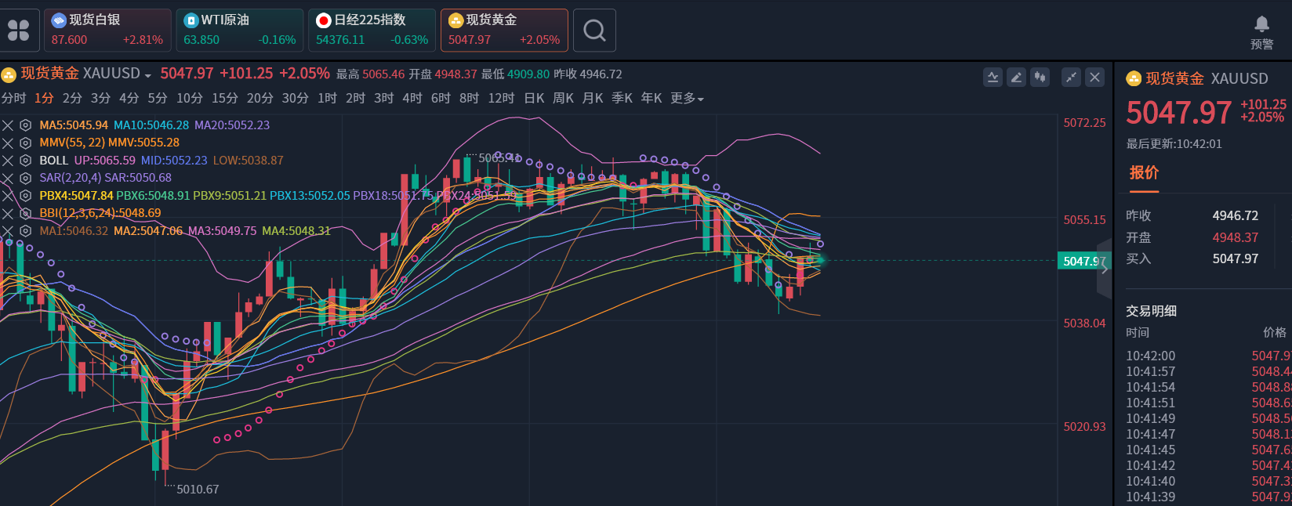1292x506 pixels.
Task: Expand the 更多 timeframe dropdown
Action: click(687, 99)
